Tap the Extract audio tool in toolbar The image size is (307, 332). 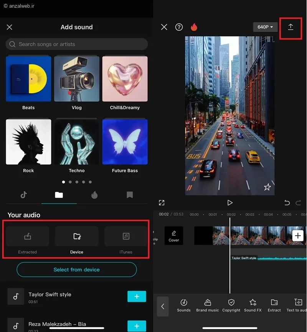click(274, 306)
